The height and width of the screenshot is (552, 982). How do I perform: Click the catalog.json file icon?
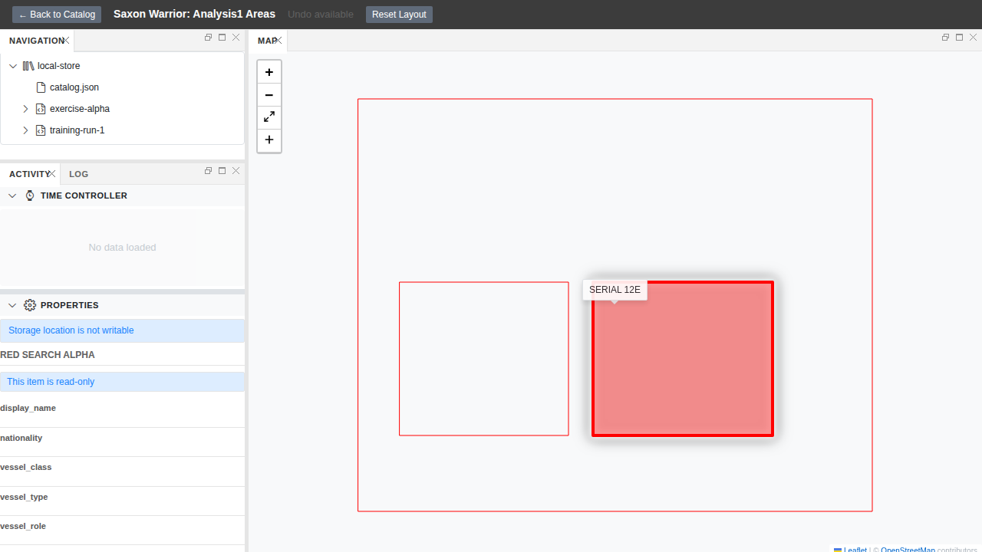(x=41, y=87)
